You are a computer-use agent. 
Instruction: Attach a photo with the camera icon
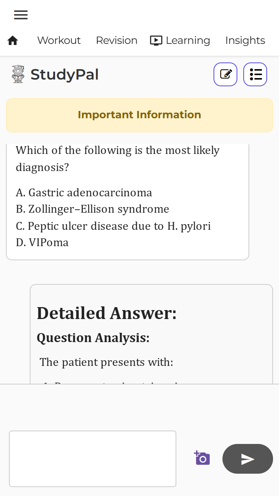coord(202,458)
